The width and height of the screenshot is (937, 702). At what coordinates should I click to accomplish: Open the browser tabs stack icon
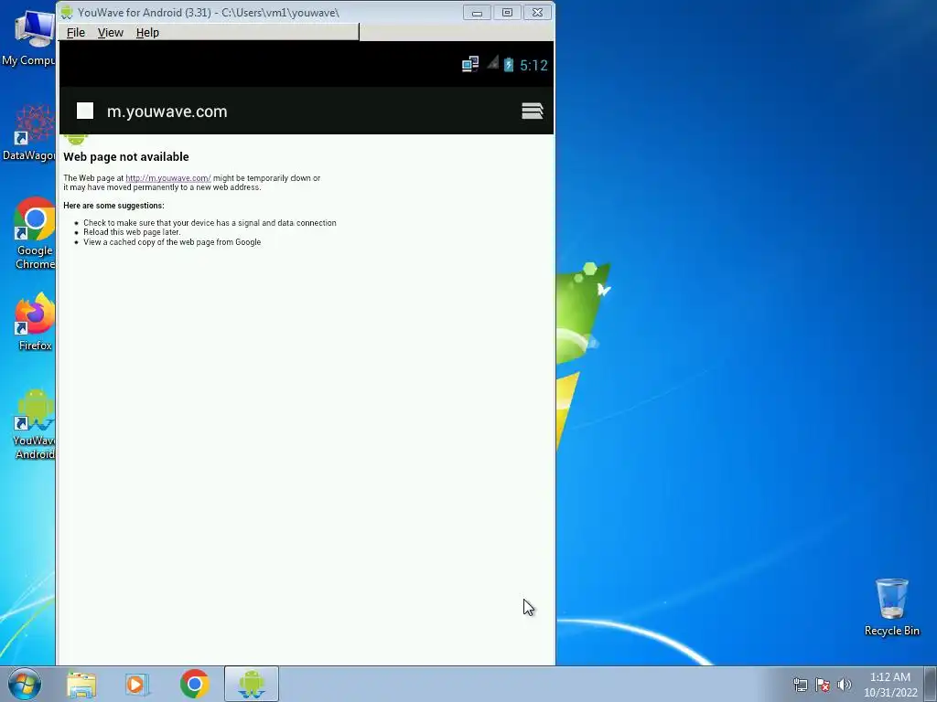(532, 111)
